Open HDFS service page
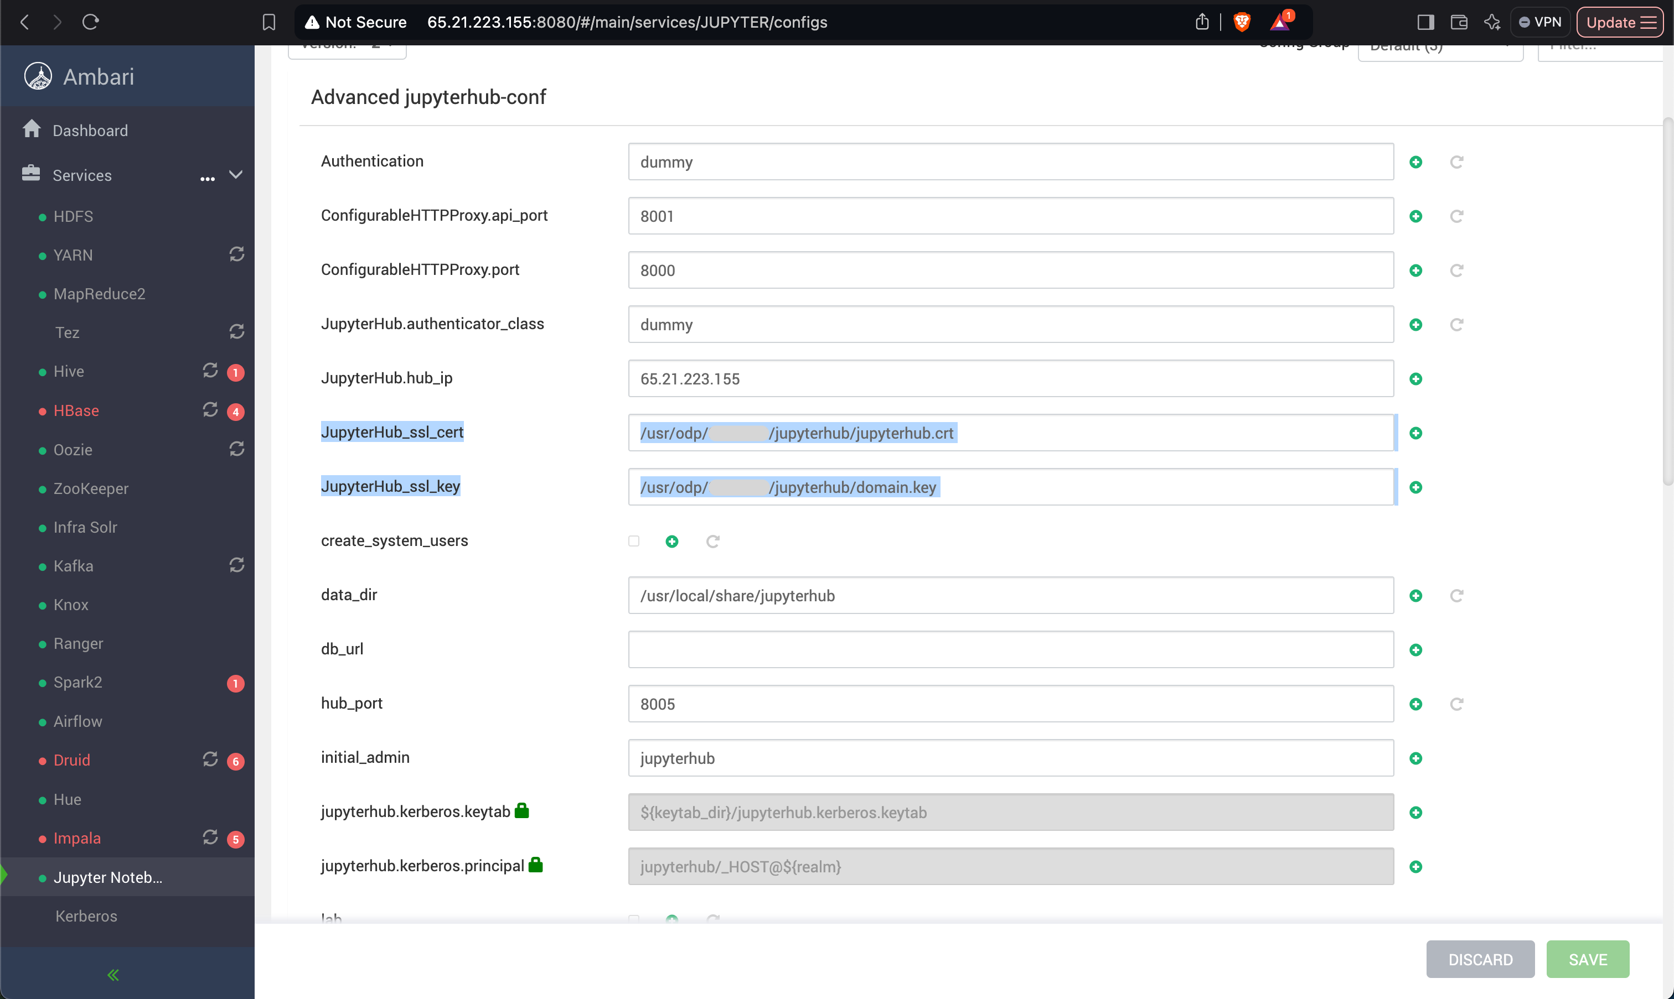Screen dimensions: 1674x999 point(74,216)
